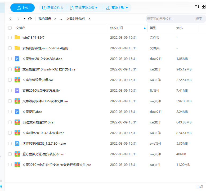Click the win7 SP1-32位 folder icon
Screen dimensions: 206x191
[17, 37]
